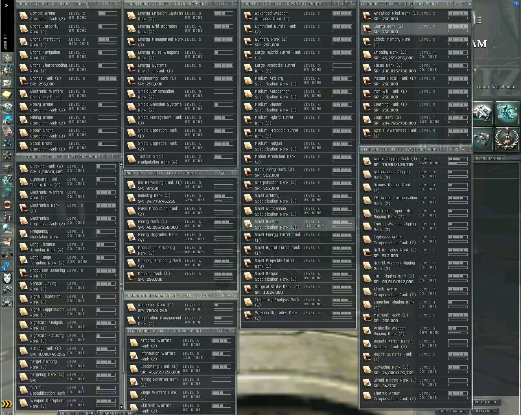Select the Surgical Strike Rank (4) skill
The width and height of the screenshot is (521, 415).
pyautogui.click(x=298, y=289)
